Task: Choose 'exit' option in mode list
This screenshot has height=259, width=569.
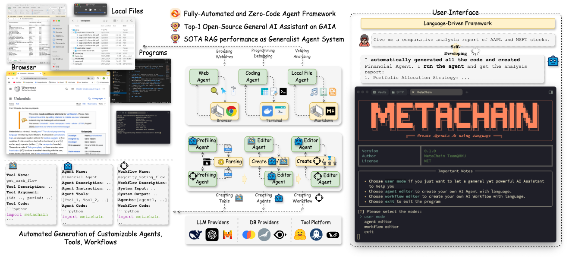Action: 369,232
